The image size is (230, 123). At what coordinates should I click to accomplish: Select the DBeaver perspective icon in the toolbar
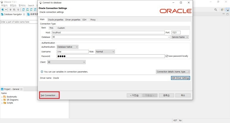pos(228,10)
